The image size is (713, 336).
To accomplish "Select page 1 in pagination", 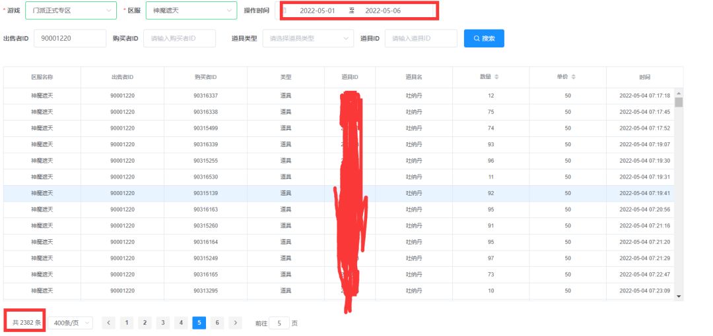I will (126, 323).
